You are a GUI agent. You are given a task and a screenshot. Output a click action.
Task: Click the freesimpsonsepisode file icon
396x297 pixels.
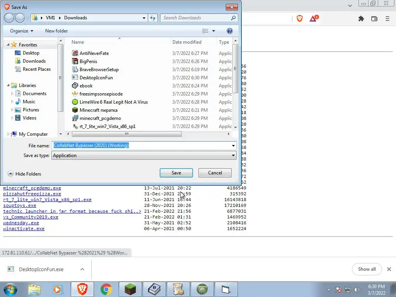75,94
